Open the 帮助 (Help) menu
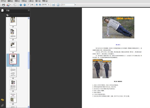The height and width of the screenshot is (108, 150). [x=45, y=1]
